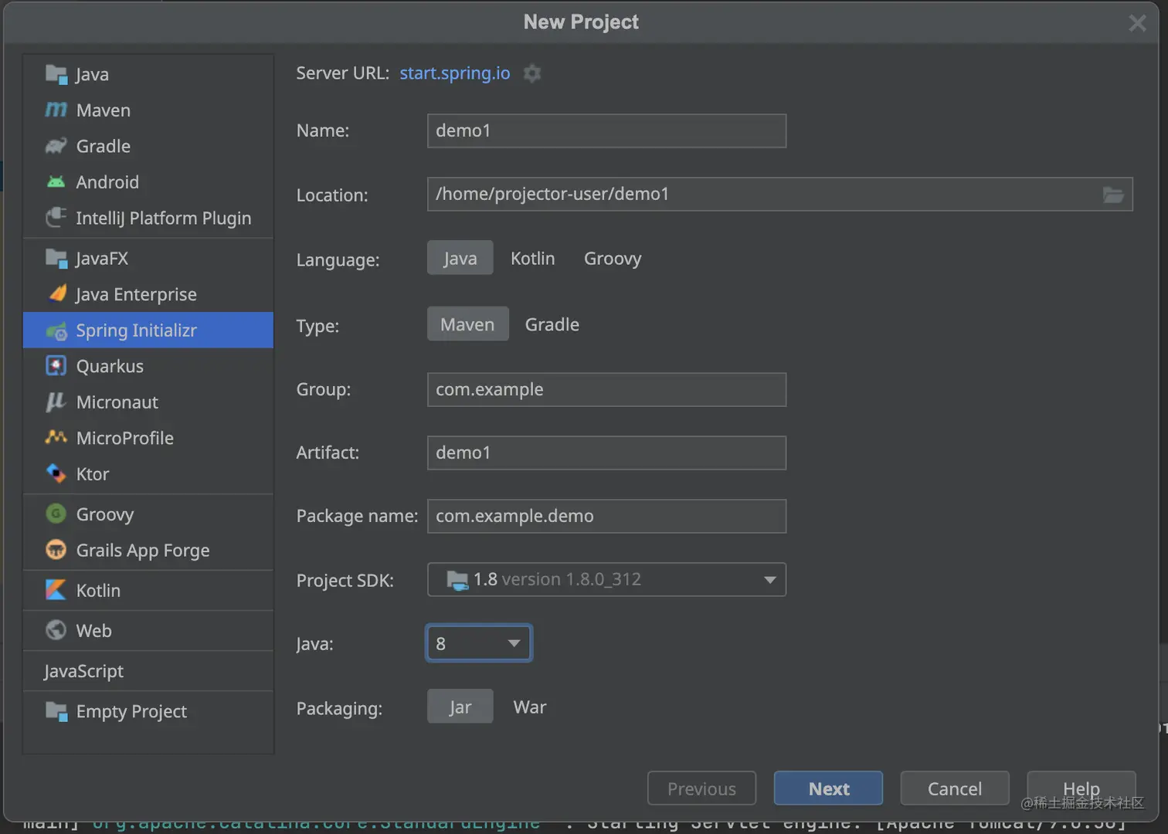Click the Group input field
The width and height of the screenshot is (1168, 834).
point(606,390)
